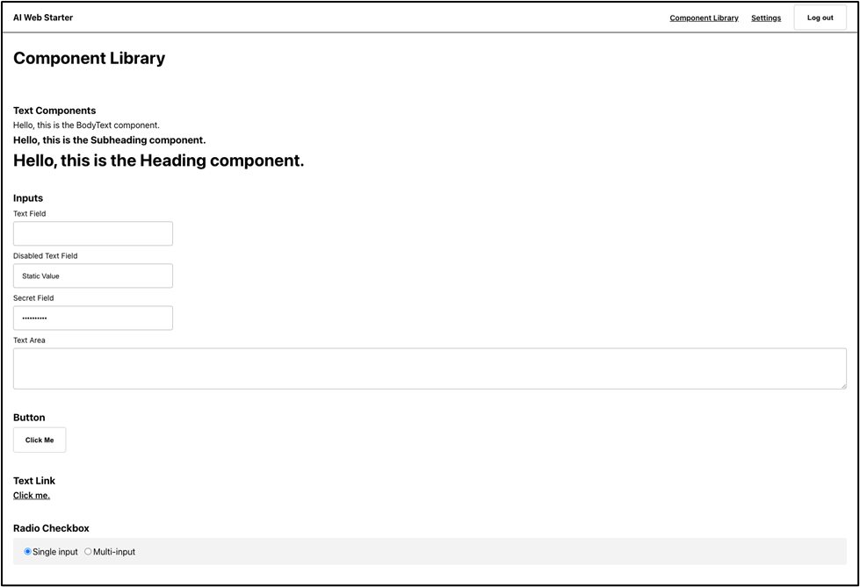Click the Text Area resize handle corner
This screenshot has width=860, height=587.
(x=842, y=385)
